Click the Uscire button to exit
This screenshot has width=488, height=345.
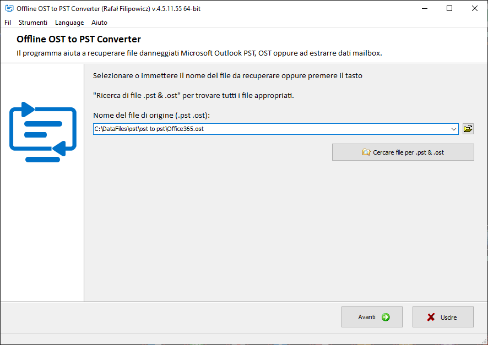pyautogui.click(x=443, y=317)
